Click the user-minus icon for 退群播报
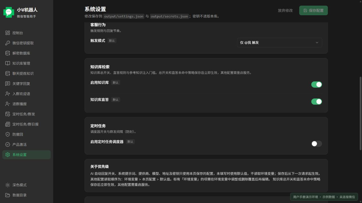 [8, 104]
